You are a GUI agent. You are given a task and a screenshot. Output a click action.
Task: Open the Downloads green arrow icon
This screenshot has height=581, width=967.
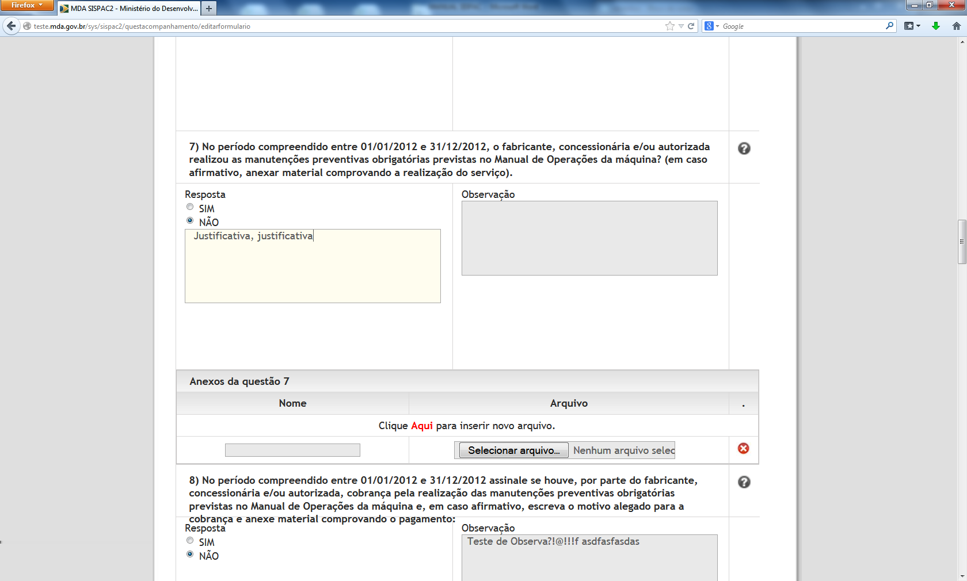pyautogui.click(x=936, y=26)
